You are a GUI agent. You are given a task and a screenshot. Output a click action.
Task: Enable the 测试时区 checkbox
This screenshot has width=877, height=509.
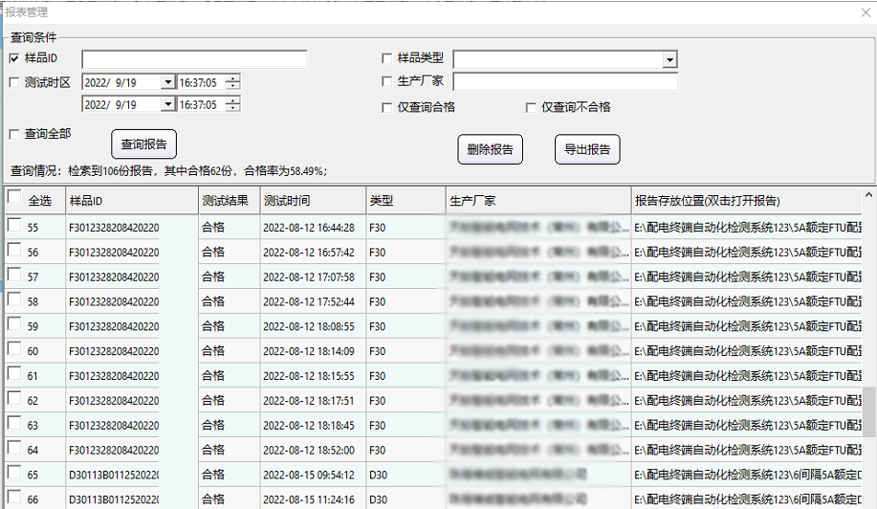[x=14, y=82]
